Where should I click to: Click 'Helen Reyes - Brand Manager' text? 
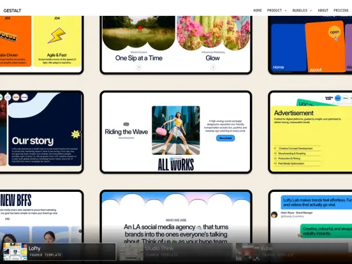(x=296, y=212)
